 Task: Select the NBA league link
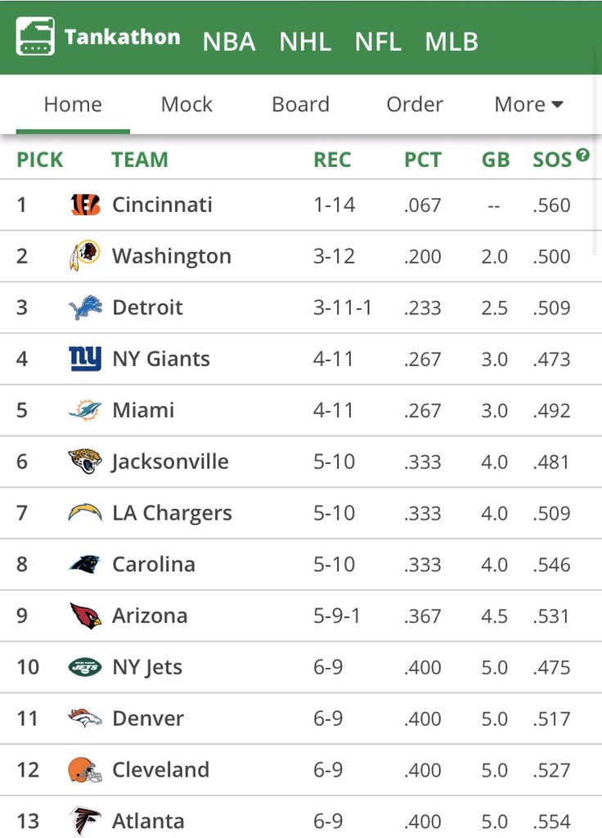click(229, 42)
